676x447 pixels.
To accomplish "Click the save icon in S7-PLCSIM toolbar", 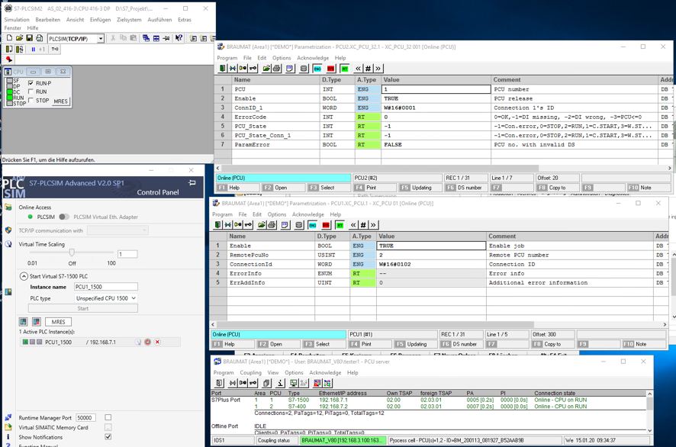I will pyautogui.click(x=29, y=38).
